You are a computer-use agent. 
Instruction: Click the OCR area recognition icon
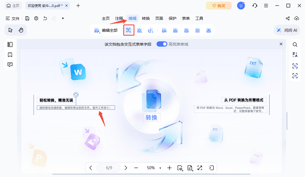tap(295, 66)
